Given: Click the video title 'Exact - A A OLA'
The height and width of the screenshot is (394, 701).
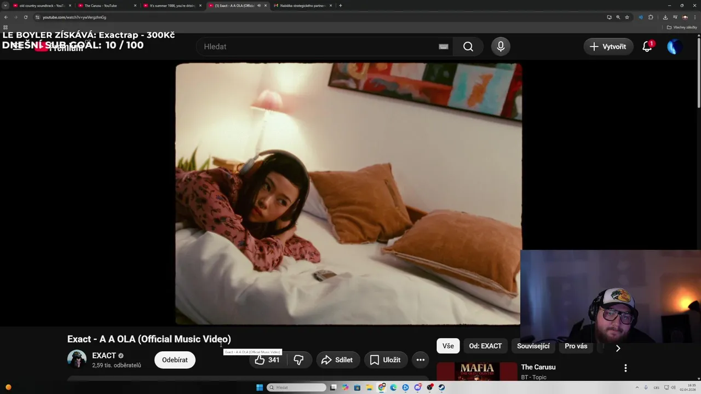Looking at the screenshot, I should (149, 339).
